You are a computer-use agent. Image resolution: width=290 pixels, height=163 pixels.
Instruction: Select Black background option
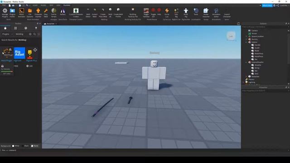(x=25, y=146)
